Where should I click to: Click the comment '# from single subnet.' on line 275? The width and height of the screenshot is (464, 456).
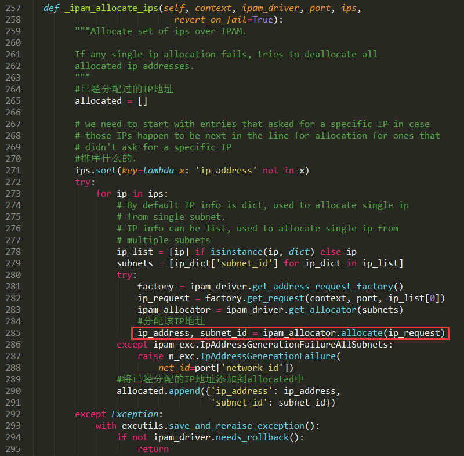pos(171,217)
